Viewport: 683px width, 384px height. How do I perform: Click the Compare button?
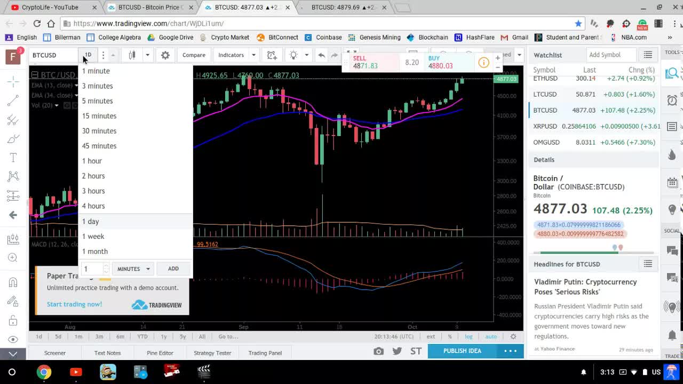pos(194,55)
